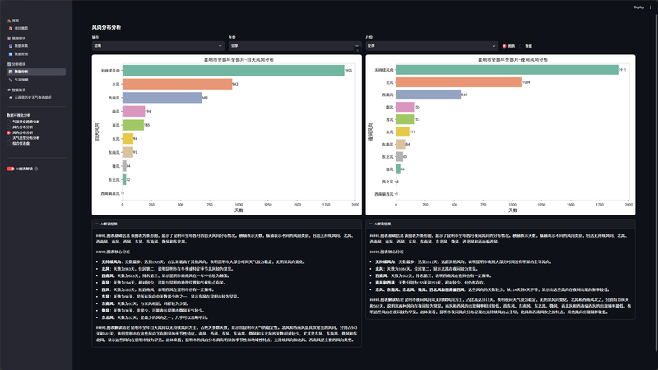
Task: Click the 项目概览 page icon
Action: [11, 28]
